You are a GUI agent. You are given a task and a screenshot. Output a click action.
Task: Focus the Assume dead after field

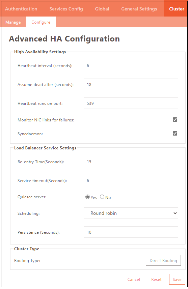pos(131,84)
